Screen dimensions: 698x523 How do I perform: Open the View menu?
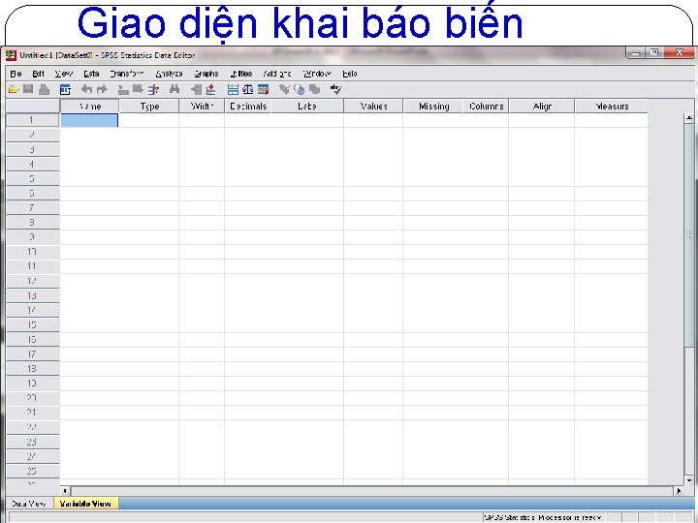coord(64,74)
